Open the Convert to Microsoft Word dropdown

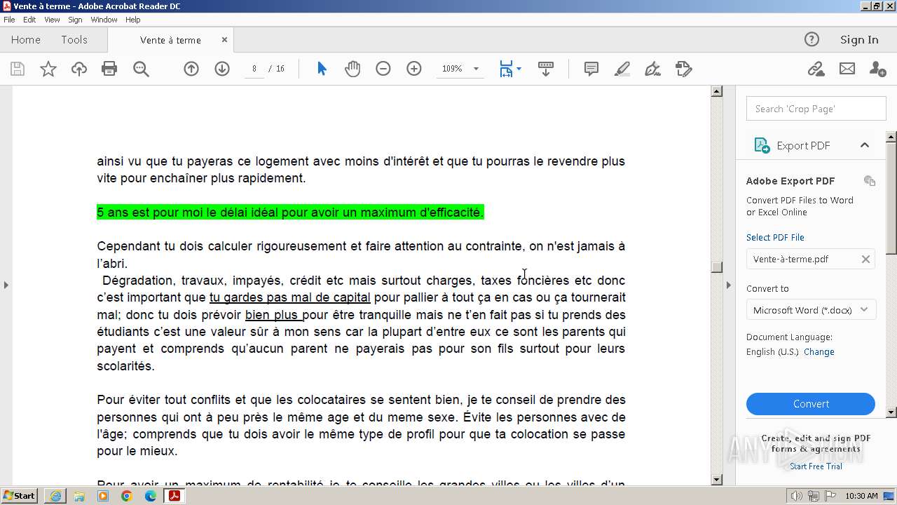click(812, 310)
